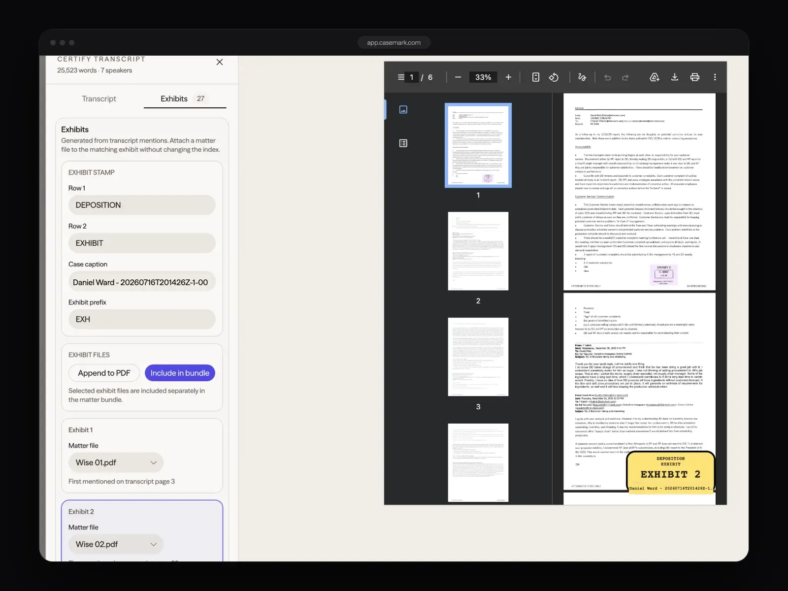This screenshot has height=591, width=788.
Task: Select page 3 thumbnail
Action: click(478, 357)
